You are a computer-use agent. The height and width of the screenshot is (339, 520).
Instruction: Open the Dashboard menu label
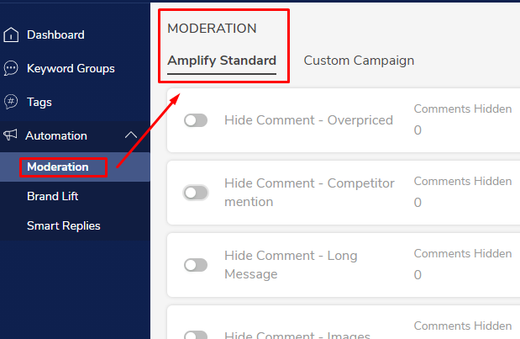(x=55, y=34)
